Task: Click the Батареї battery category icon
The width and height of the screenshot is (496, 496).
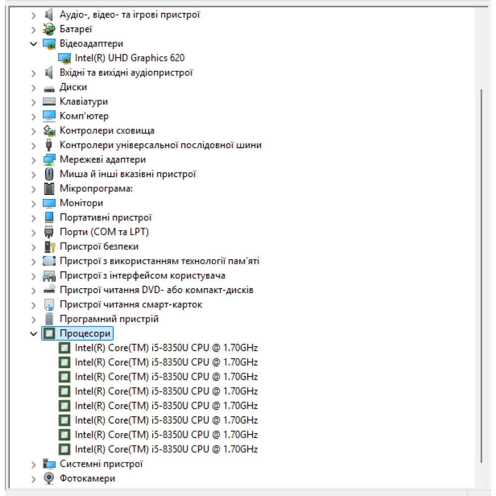Action: [x=49, y=29]
